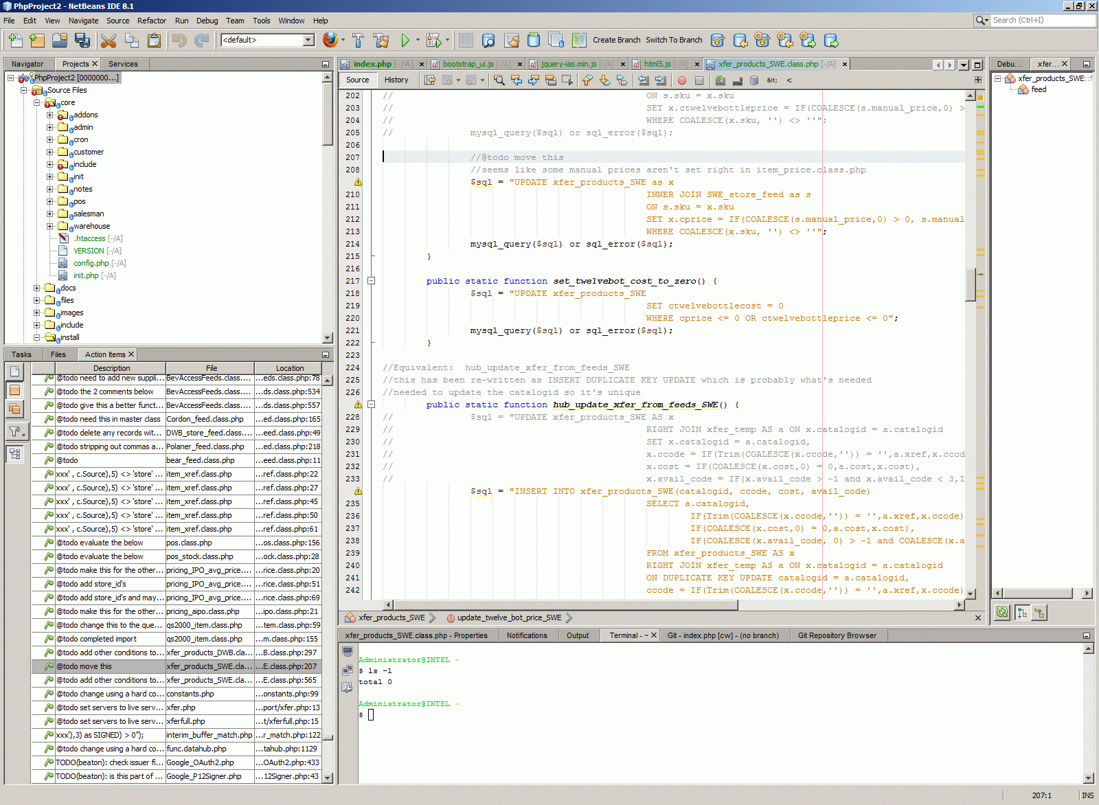Click the red record macro icon in editor
Viewport: 1099px width, 805px height.
click(x=682, y=80)
